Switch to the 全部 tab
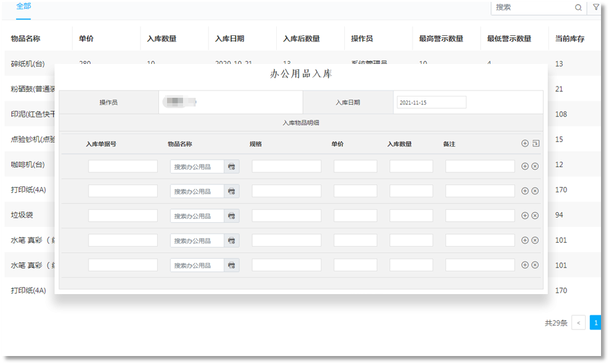This screenshot has width=609, height=364. pyautogui.click(x=23, y=6)
